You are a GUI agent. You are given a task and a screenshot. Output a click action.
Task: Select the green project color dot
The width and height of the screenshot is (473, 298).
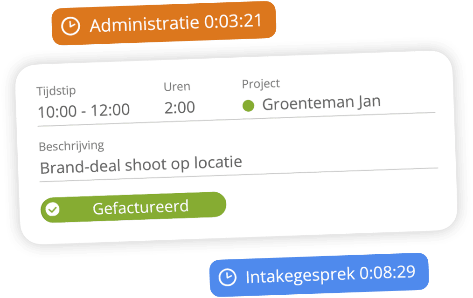pos(249,106)
